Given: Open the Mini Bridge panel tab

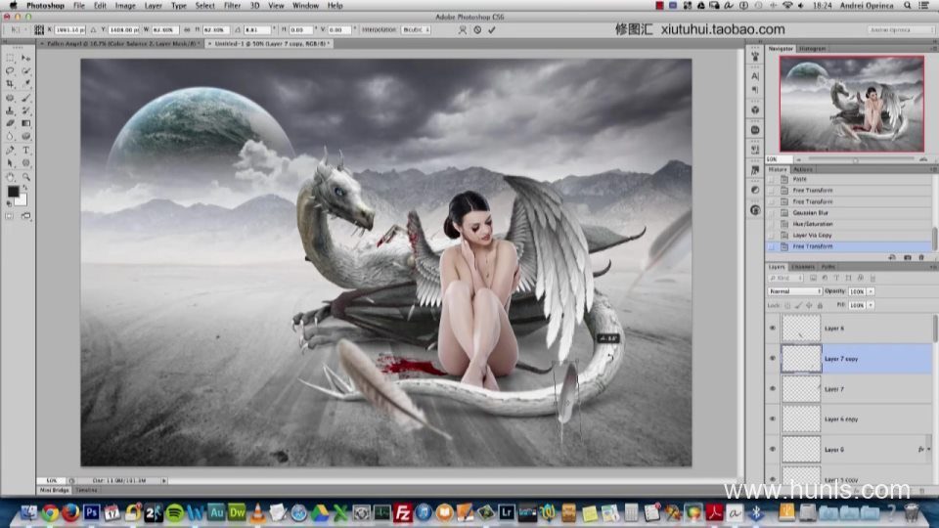Looking at the screenshot, I should tap(54, 490).
